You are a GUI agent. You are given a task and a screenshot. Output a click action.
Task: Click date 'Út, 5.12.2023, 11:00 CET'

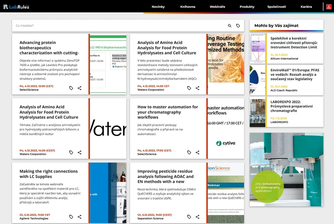pos(35,215)
